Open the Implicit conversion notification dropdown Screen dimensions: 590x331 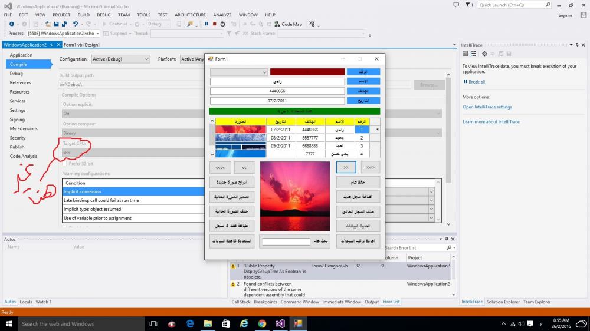431,191
